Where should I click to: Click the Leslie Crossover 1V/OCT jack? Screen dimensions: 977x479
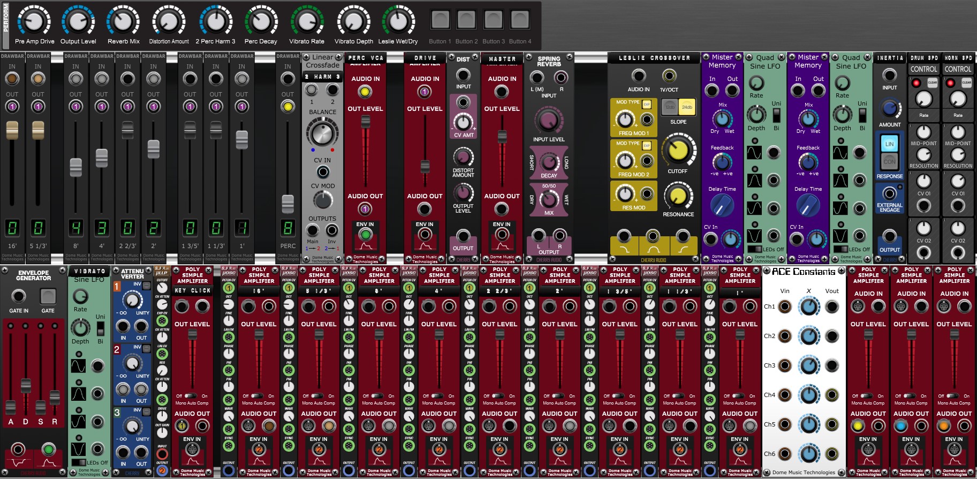[x=669, y=76]
